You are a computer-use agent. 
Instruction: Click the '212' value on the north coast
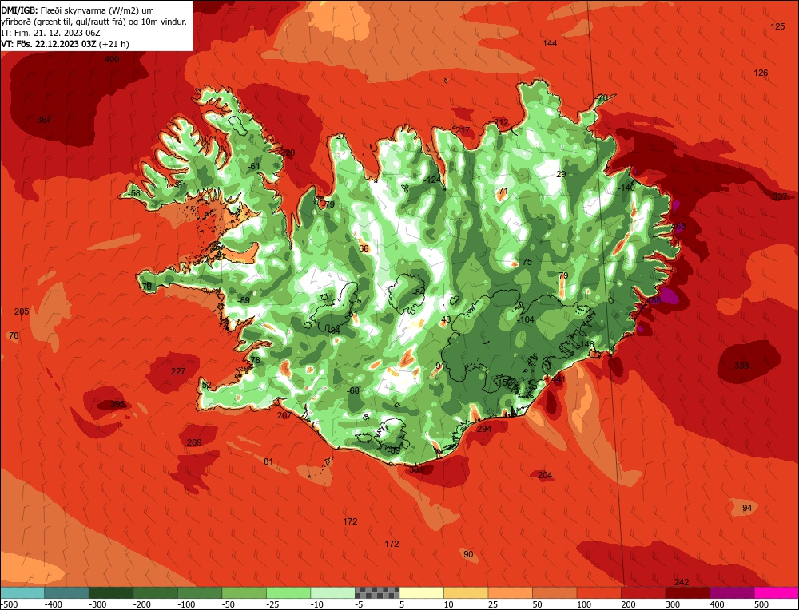click(502, 122)
